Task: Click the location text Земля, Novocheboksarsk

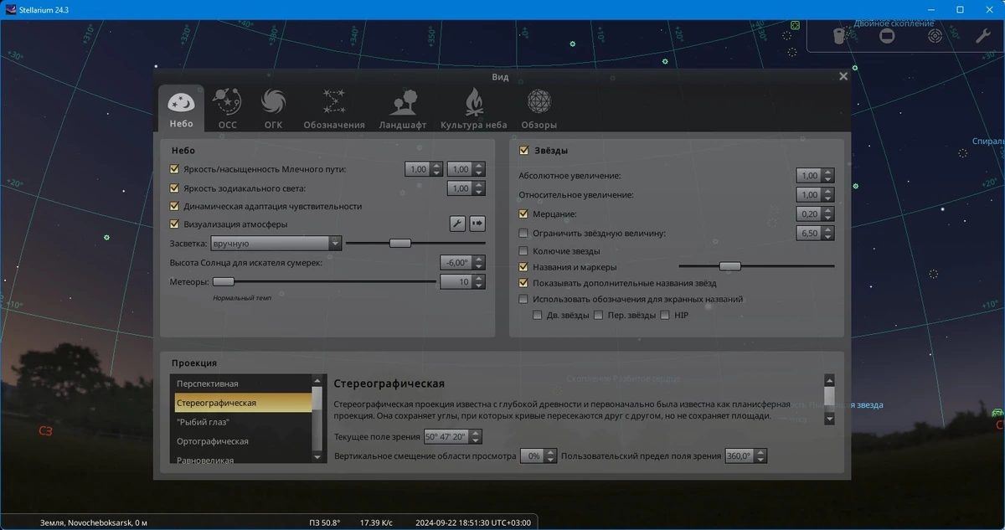Action: point(94,522)
